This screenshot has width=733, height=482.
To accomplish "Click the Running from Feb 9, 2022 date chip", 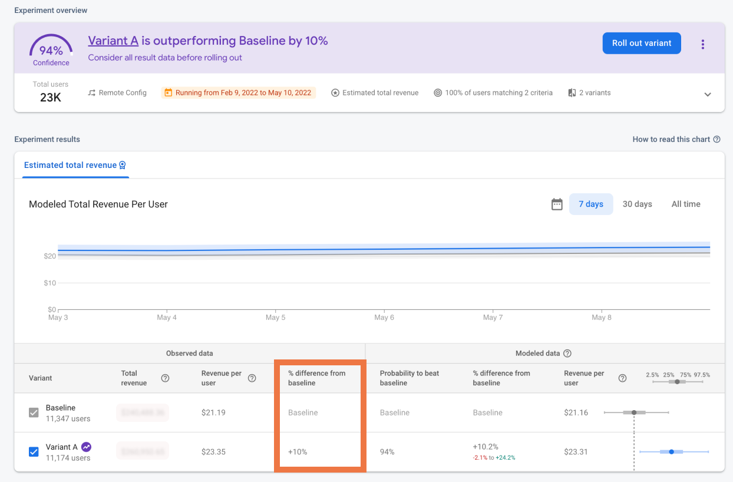I will click(239, 93).
